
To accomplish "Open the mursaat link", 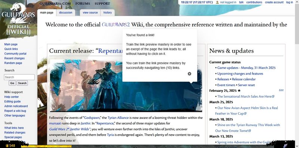I will tap(55, 123).
